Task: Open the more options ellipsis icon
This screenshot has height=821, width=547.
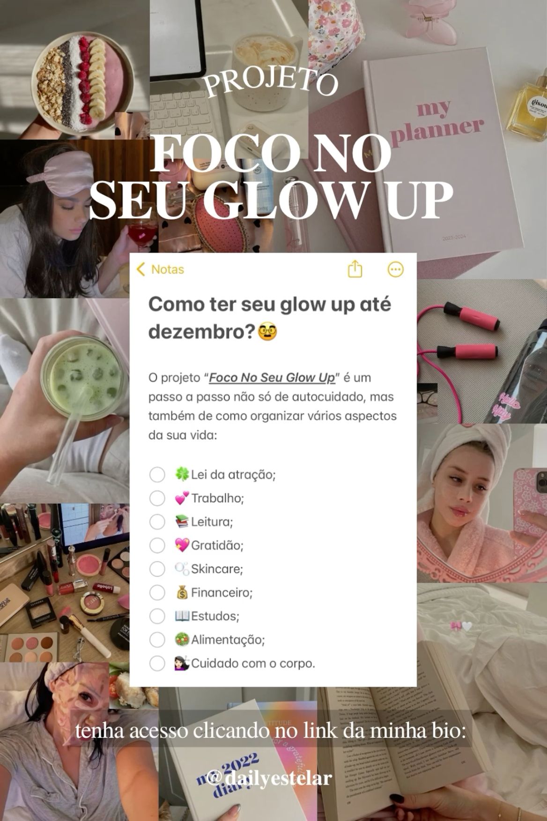Action: (x=396, y=269)
